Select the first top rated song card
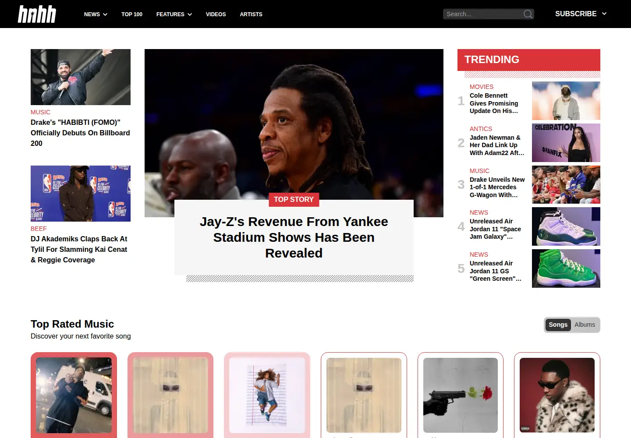Image resolution: width=631 pixels, height=438 pixels. pos(74,395)
